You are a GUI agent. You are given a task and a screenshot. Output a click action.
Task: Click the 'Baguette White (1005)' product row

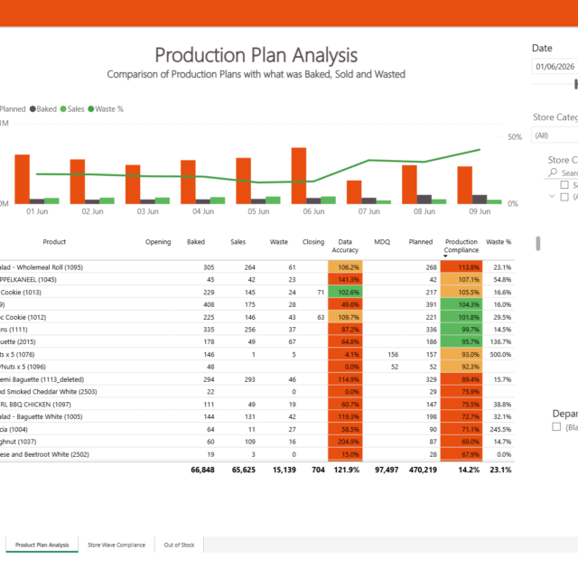pos(256,417)
